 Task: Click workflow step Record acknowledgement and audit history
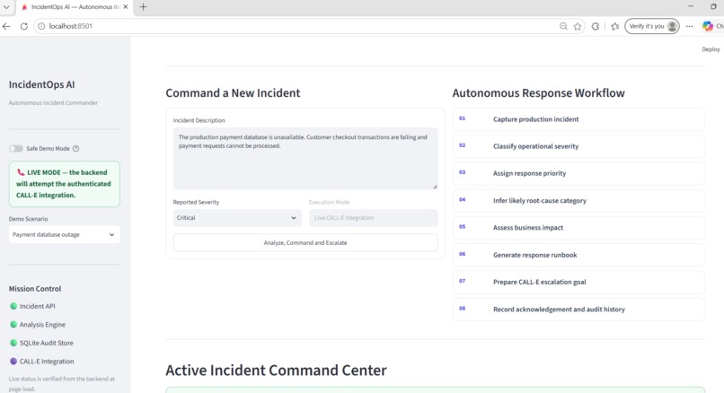point(578,309)
